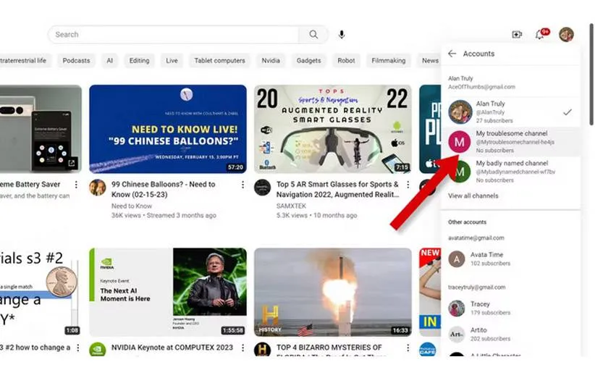Select the Podcasts filter chip
The height and width of the screenshot is (378, 595).
click(76, 61)
